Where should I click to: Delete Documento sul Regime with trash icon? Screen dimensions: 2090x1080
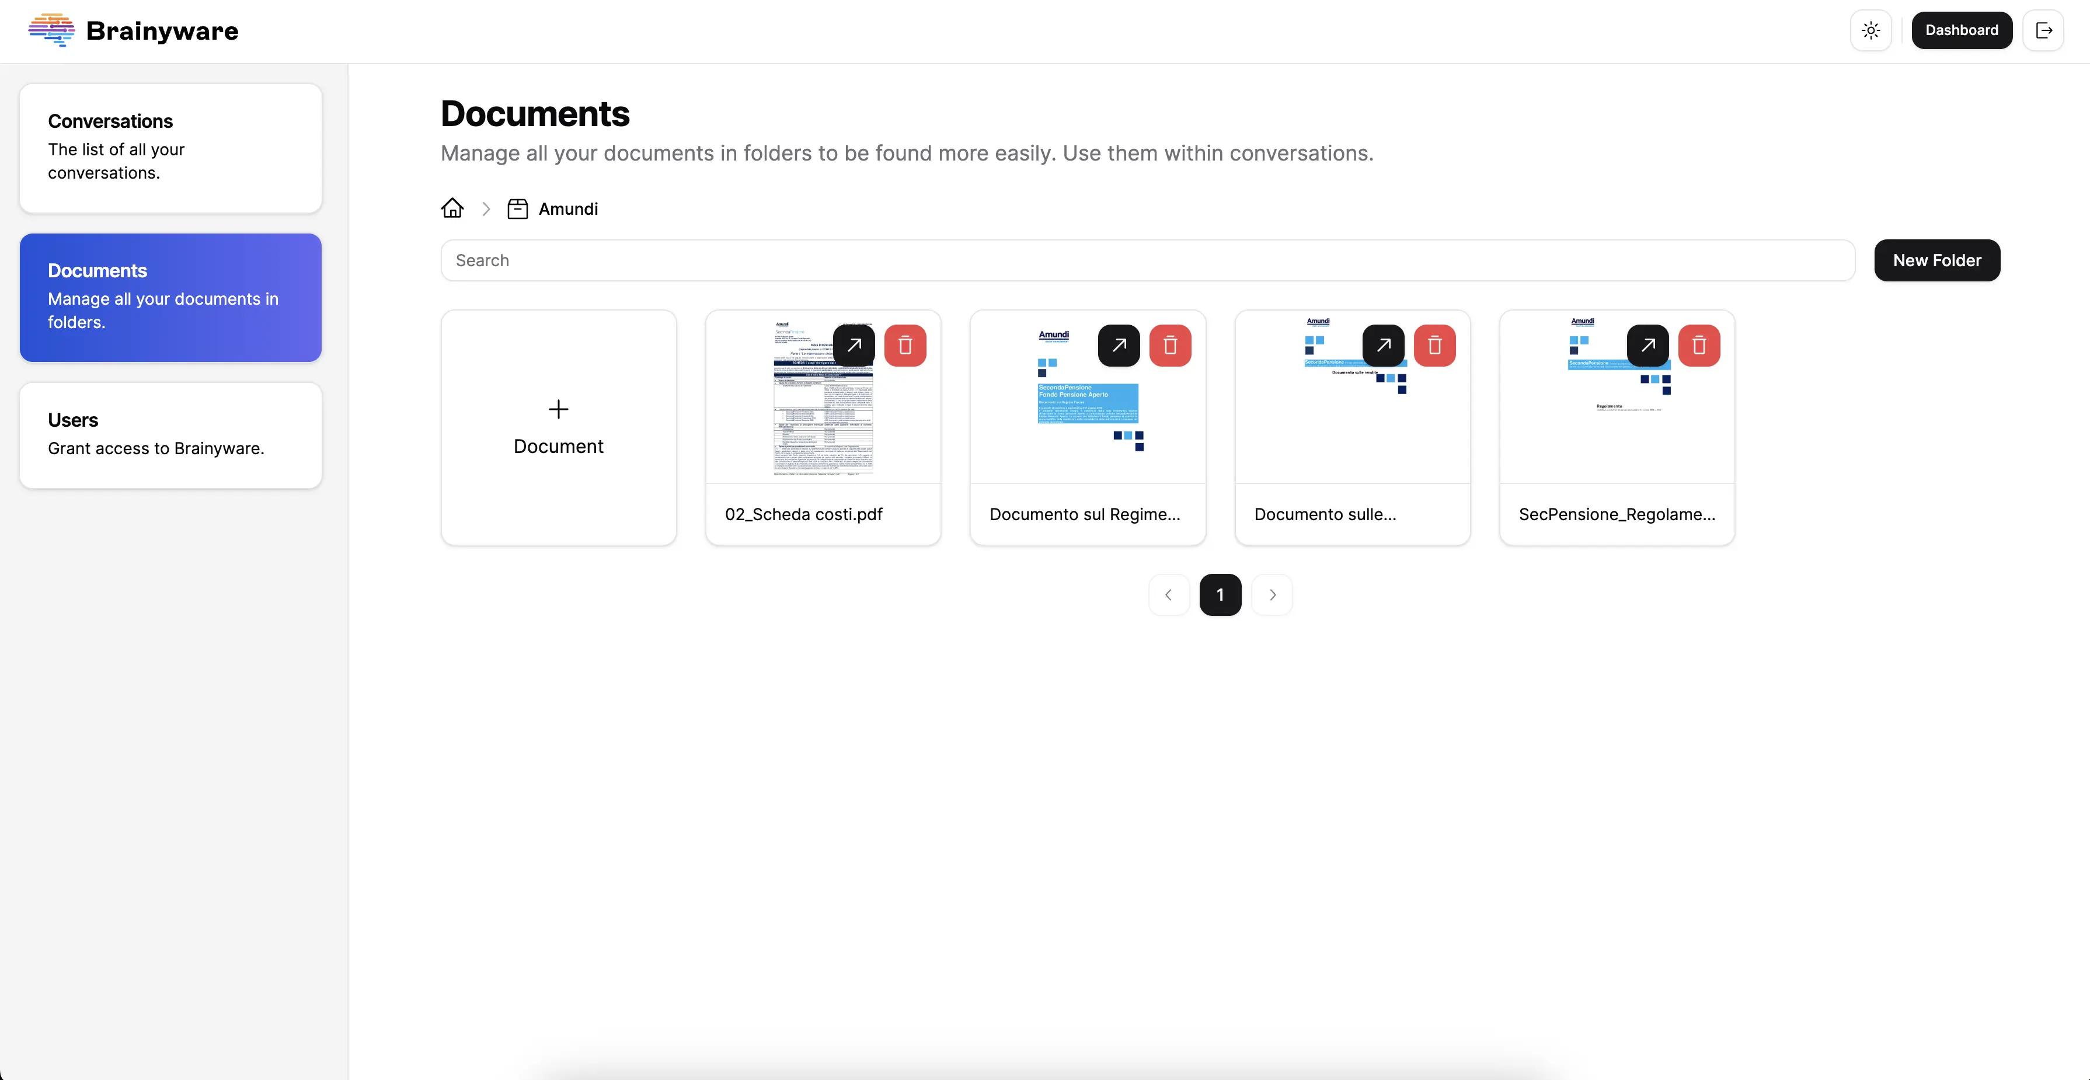1170,346
